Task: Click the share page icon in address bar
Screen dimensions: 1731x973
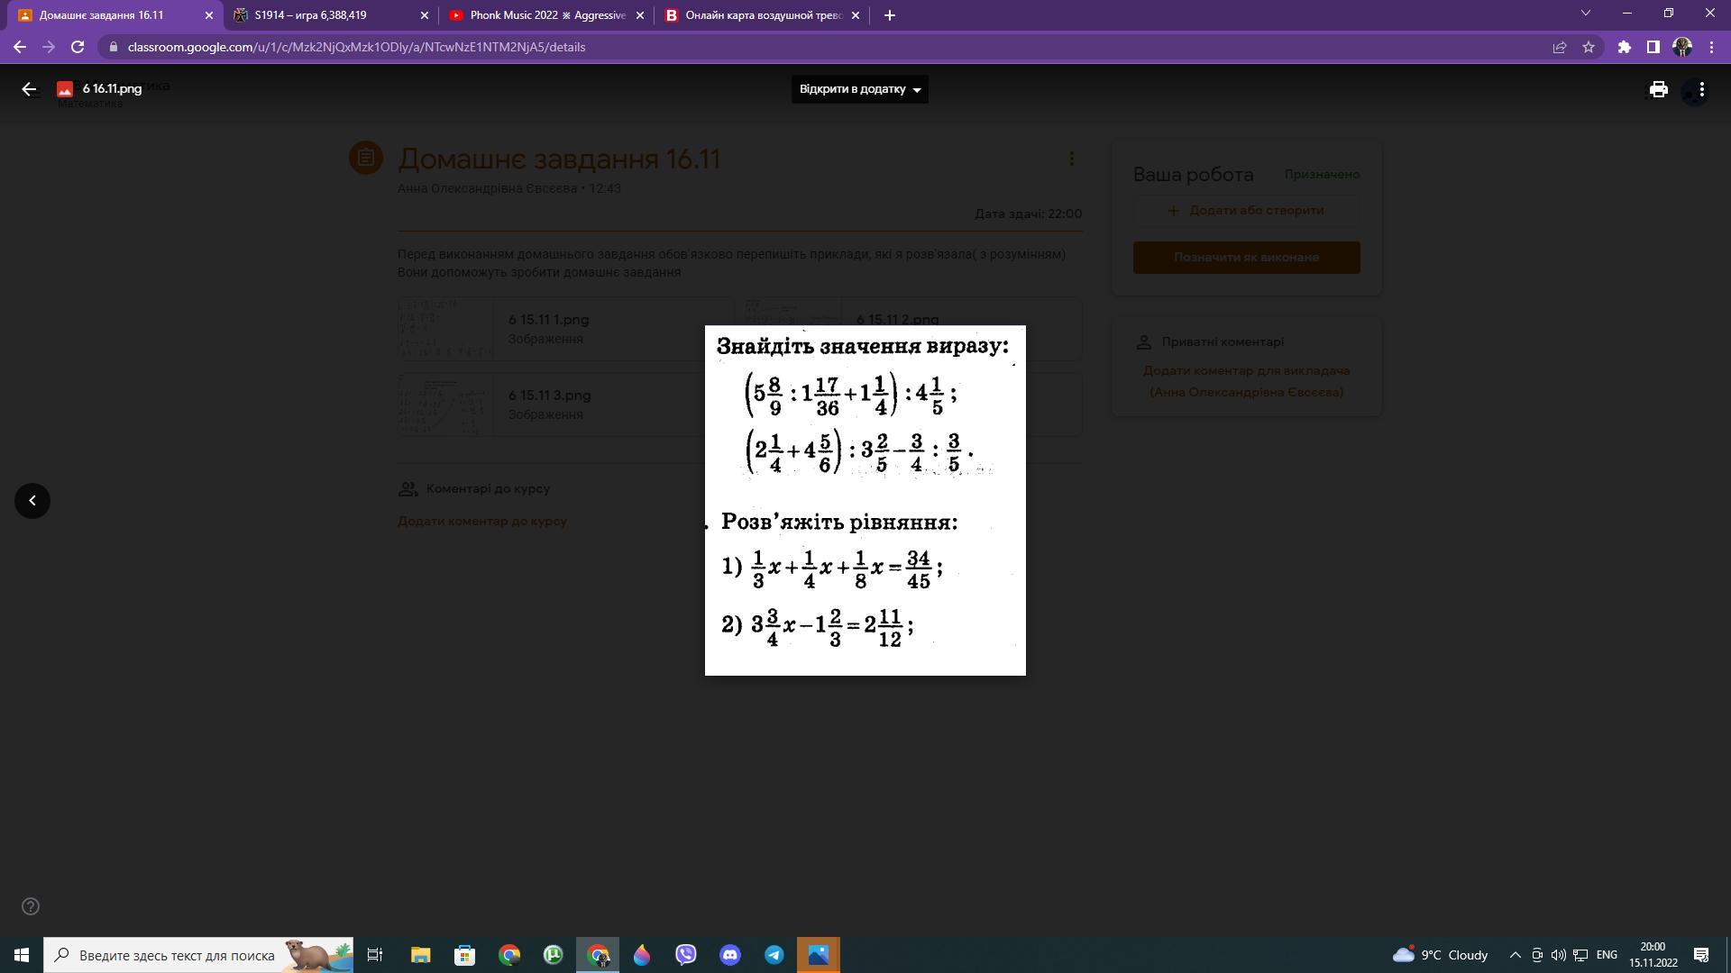Action: [x=1559, y=47]
